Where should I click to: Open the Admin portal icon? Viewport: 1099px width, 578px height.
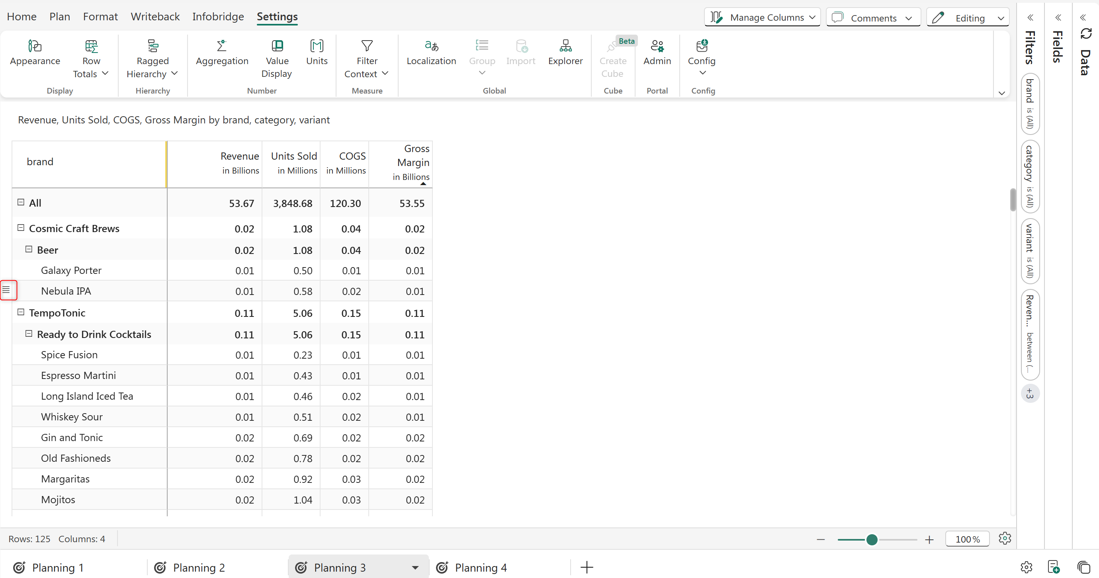tap(657, 46)
